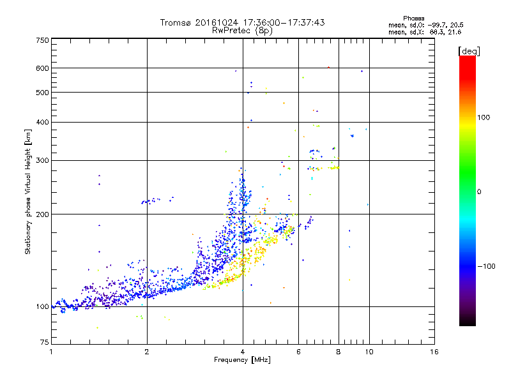The height and width of the screenshot is (383, 511).
Task: Click the x-axis tick label '1'
Action: 51,352
